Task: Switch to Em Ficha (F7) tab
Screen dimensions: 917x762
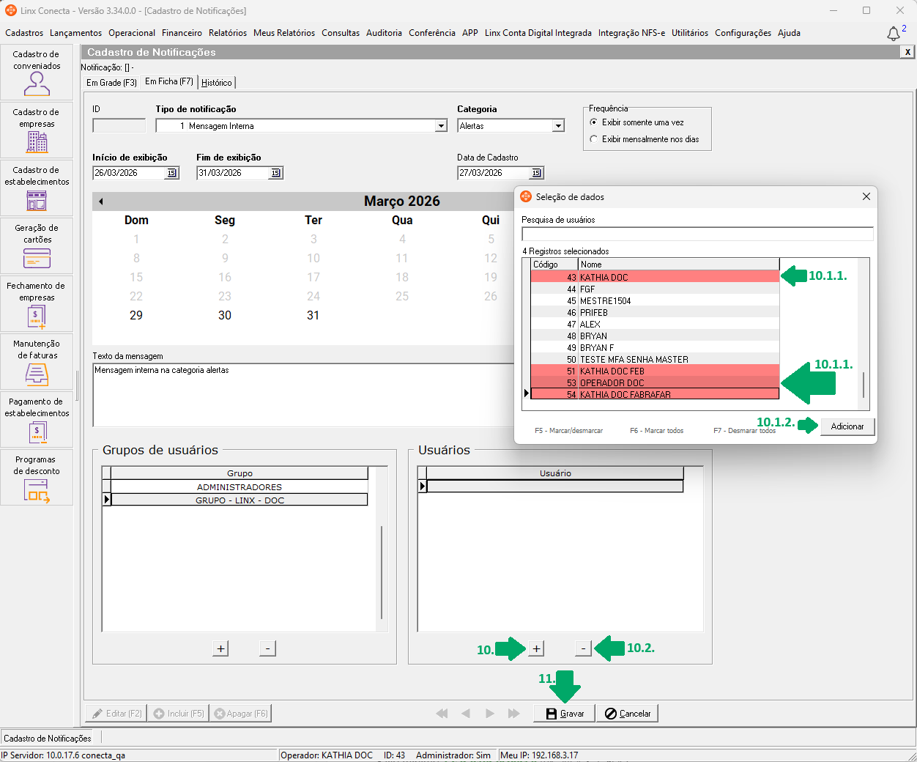Action: [x=169, y=81]
